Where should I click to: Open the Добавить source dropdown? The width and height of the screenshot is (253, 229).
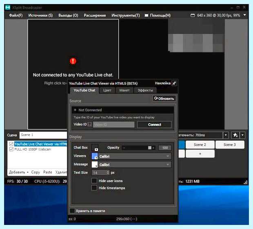pyautogui.click(x=18, y=172)
